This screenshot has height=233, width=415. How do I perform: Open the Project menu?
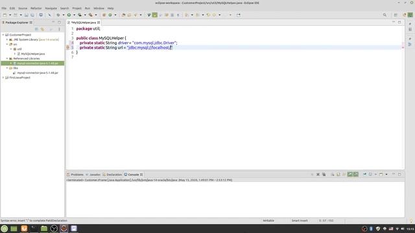[77, 8]
